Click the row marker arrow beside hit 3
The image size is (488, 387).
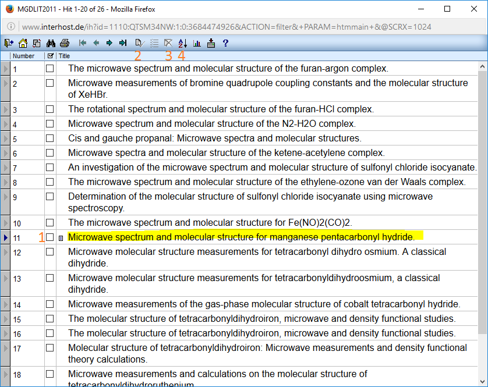tap(5, 109)
